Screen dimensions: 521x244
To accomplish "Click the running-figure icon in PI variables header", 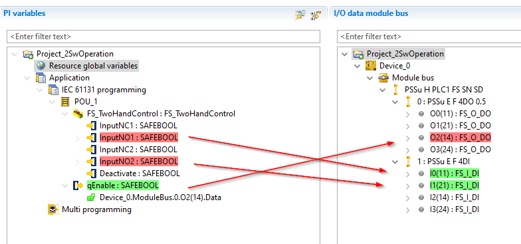I will [300, 15].
